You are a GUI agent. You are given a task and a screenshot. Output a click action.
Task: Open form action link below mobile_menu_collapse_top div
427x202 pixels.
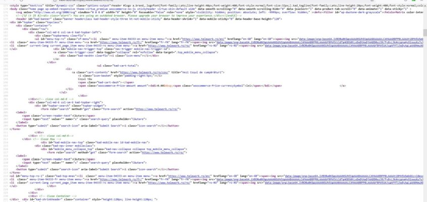(x=163, y=153)
